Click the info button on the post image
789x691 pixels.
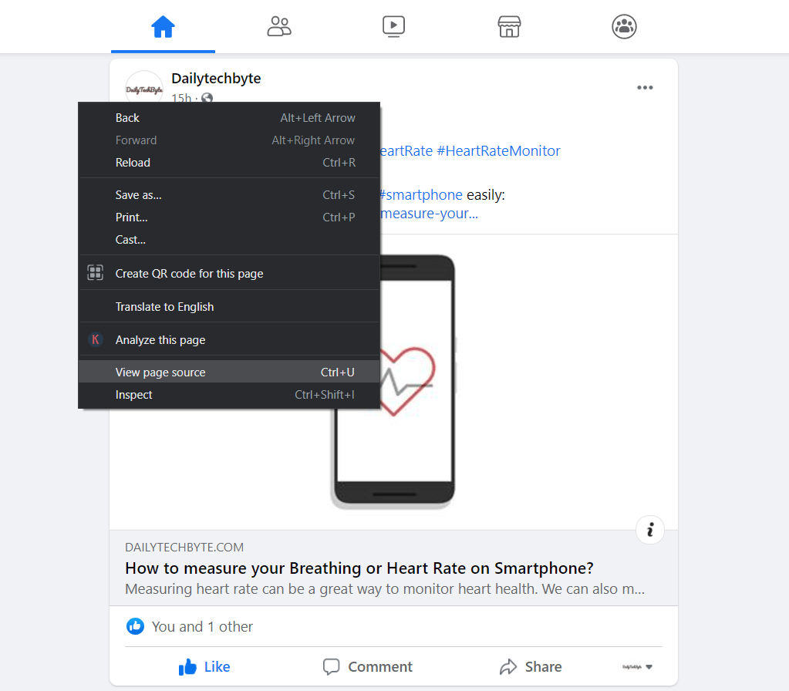[x=649, y=530]
